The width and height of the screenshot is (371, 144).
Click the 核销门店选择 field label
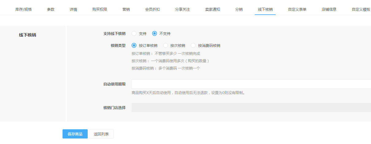coord(114,108)
